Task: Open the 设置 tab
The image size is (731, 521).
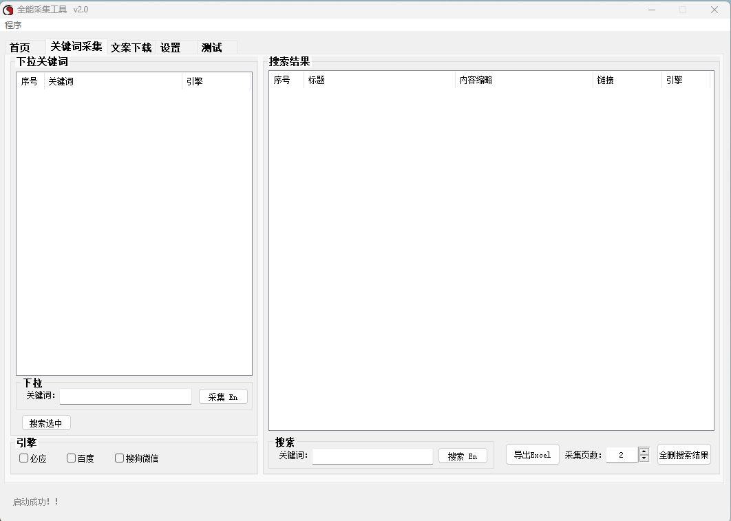Action: point(171,47)
